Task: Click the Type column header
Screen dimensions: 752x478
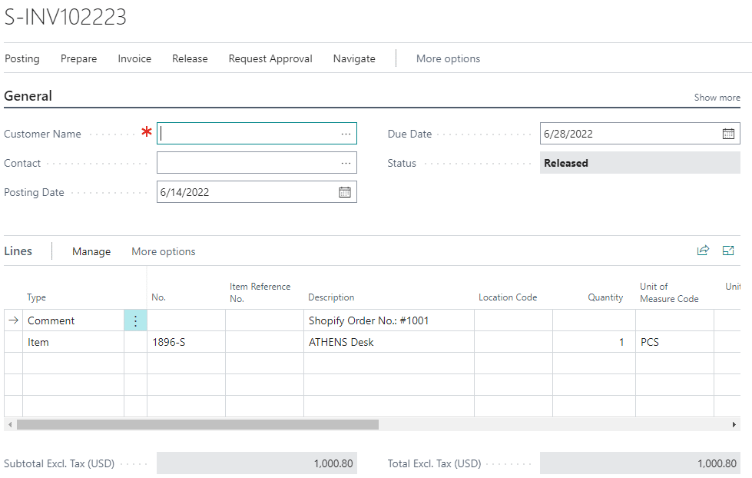Action: click(36, 297)
